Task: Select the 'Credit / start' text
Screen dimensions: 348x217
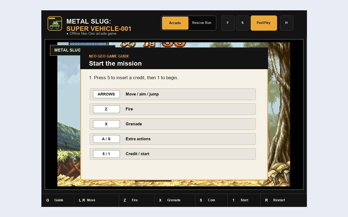Action: pos(138,154)
